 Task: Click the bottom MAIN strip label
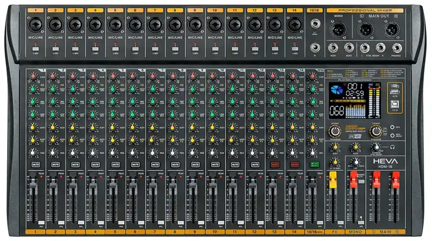pos(386,232)
